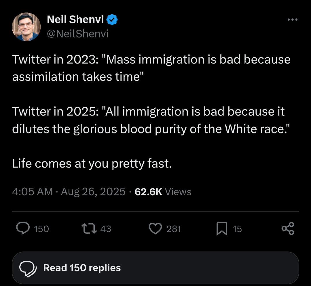Click the bookmark count 15
This screenshot has width=311, height=286.
point(237,229)
